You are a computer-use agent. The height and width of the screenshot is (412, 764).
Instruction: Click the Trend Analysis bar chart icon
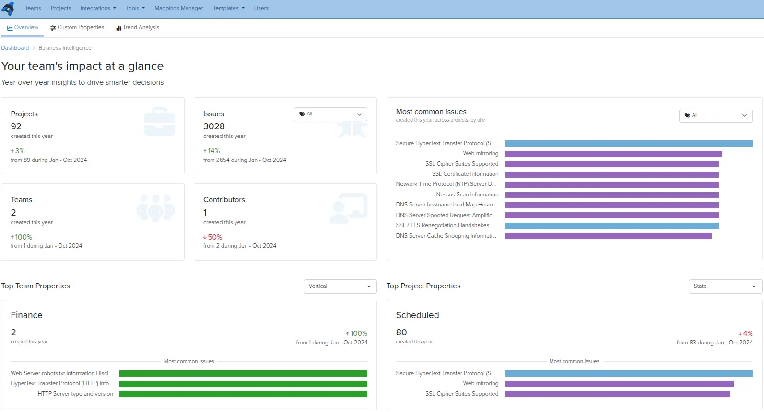pos(118,28)
